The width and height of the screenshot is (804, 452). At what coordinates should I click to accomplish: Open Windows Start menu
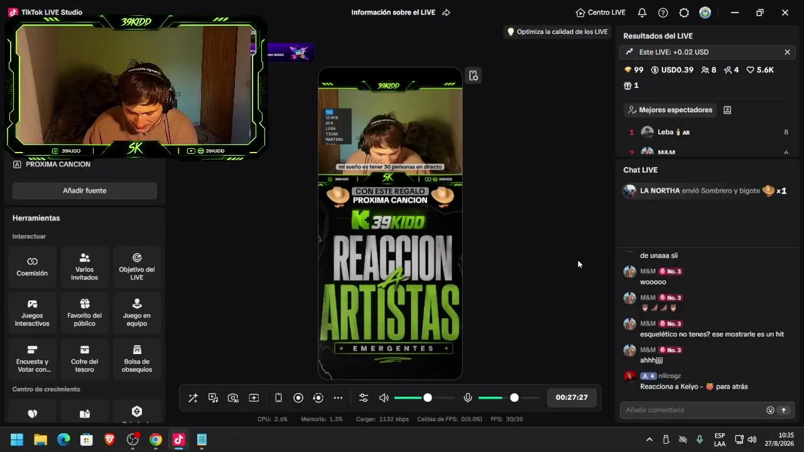tap(17, 439)
